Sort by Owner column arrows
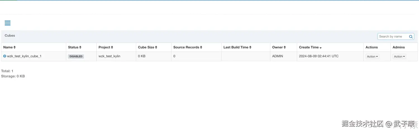Screen dimensions: 419x132 coord(285,48)
